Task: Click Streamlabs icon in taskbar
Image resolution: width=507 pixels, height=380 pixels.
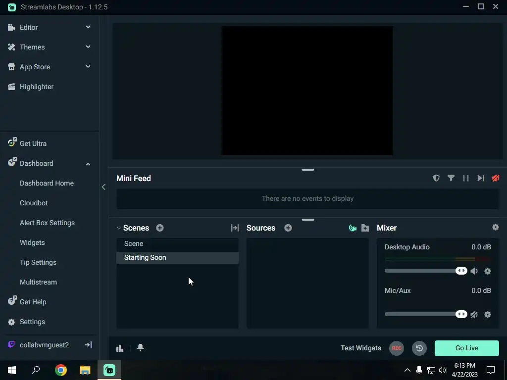Action: coord(109,370)
